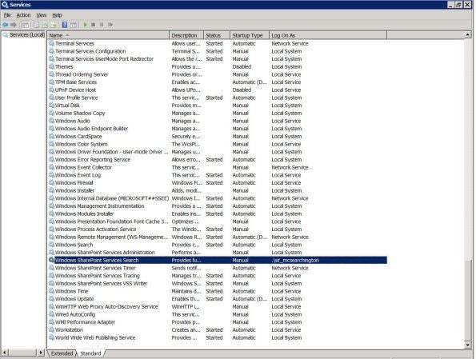The image size is (476, 359).
Task: Click the Export List toolbar icon
Action: coord(54,25)
